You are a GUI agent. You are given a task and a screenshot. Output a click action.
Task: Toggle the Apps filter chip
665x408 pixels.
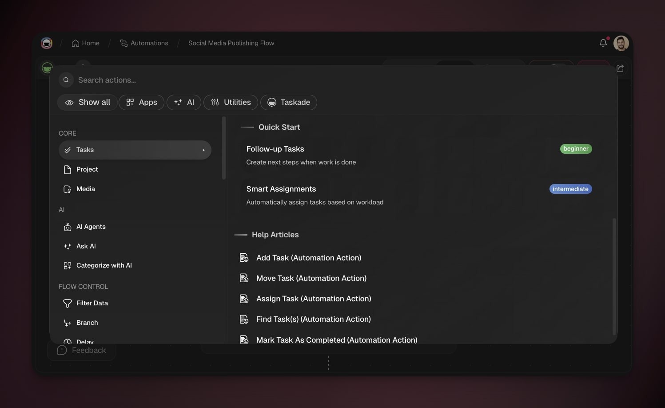[x=141, y=102]
